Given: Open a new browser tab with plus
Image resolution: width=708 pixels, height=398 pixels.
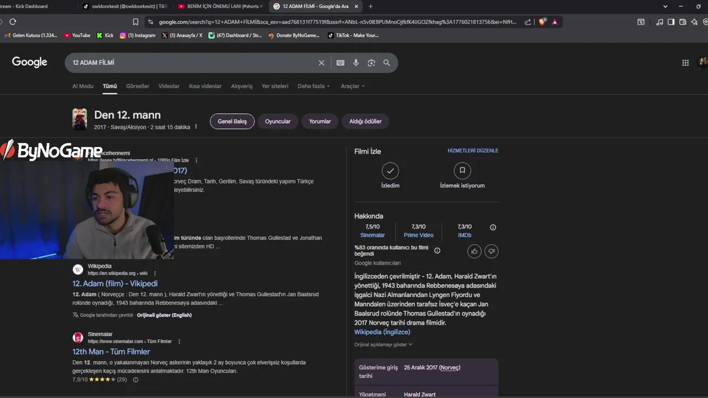Looking at the screenshot, I should [371, 6].
